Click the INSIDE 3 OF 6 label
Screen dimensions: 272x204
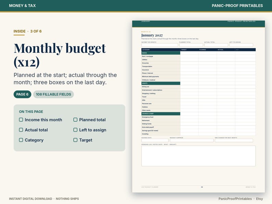[x=28, y=31]
